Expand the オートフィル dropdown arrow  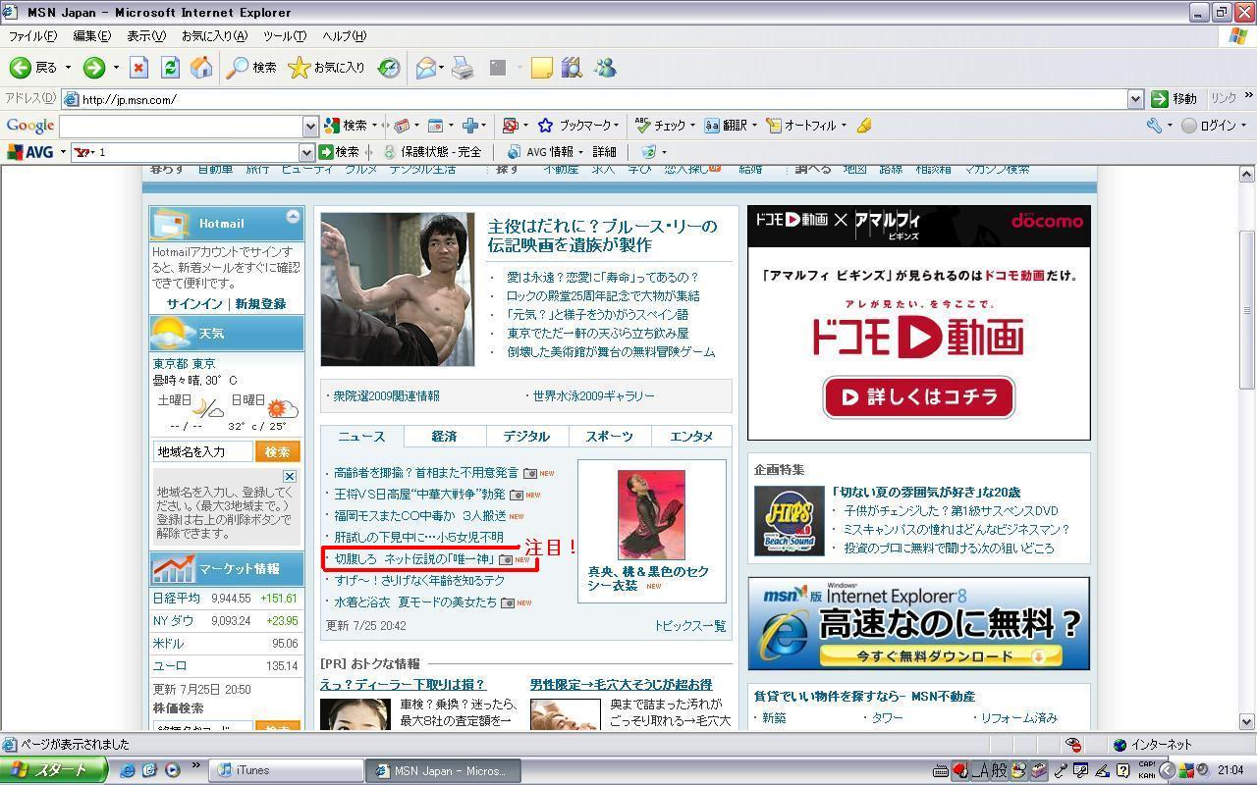click(x=843, y=126)
